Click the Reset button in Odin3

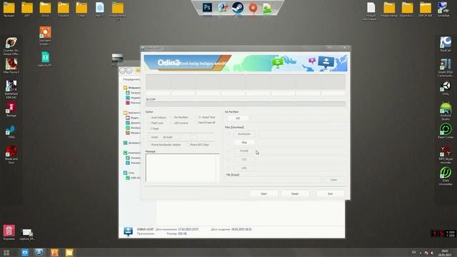[295, 193]
